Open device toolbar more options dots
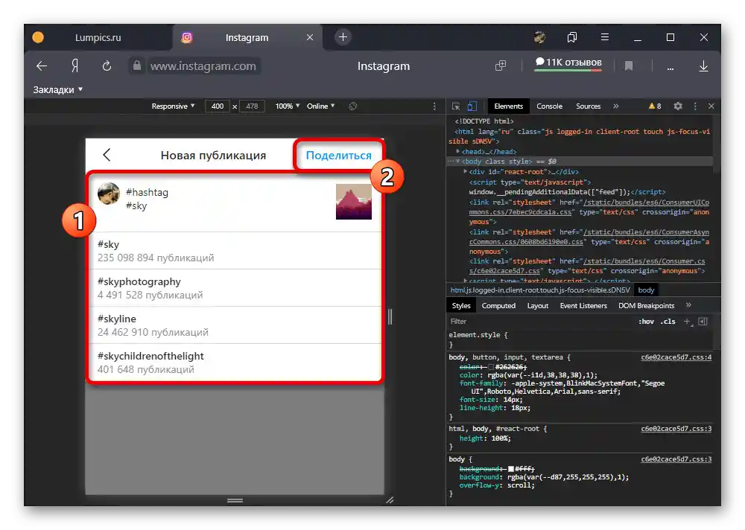Image resolution: width=745 pixels, height=530 pixels. 434,106
